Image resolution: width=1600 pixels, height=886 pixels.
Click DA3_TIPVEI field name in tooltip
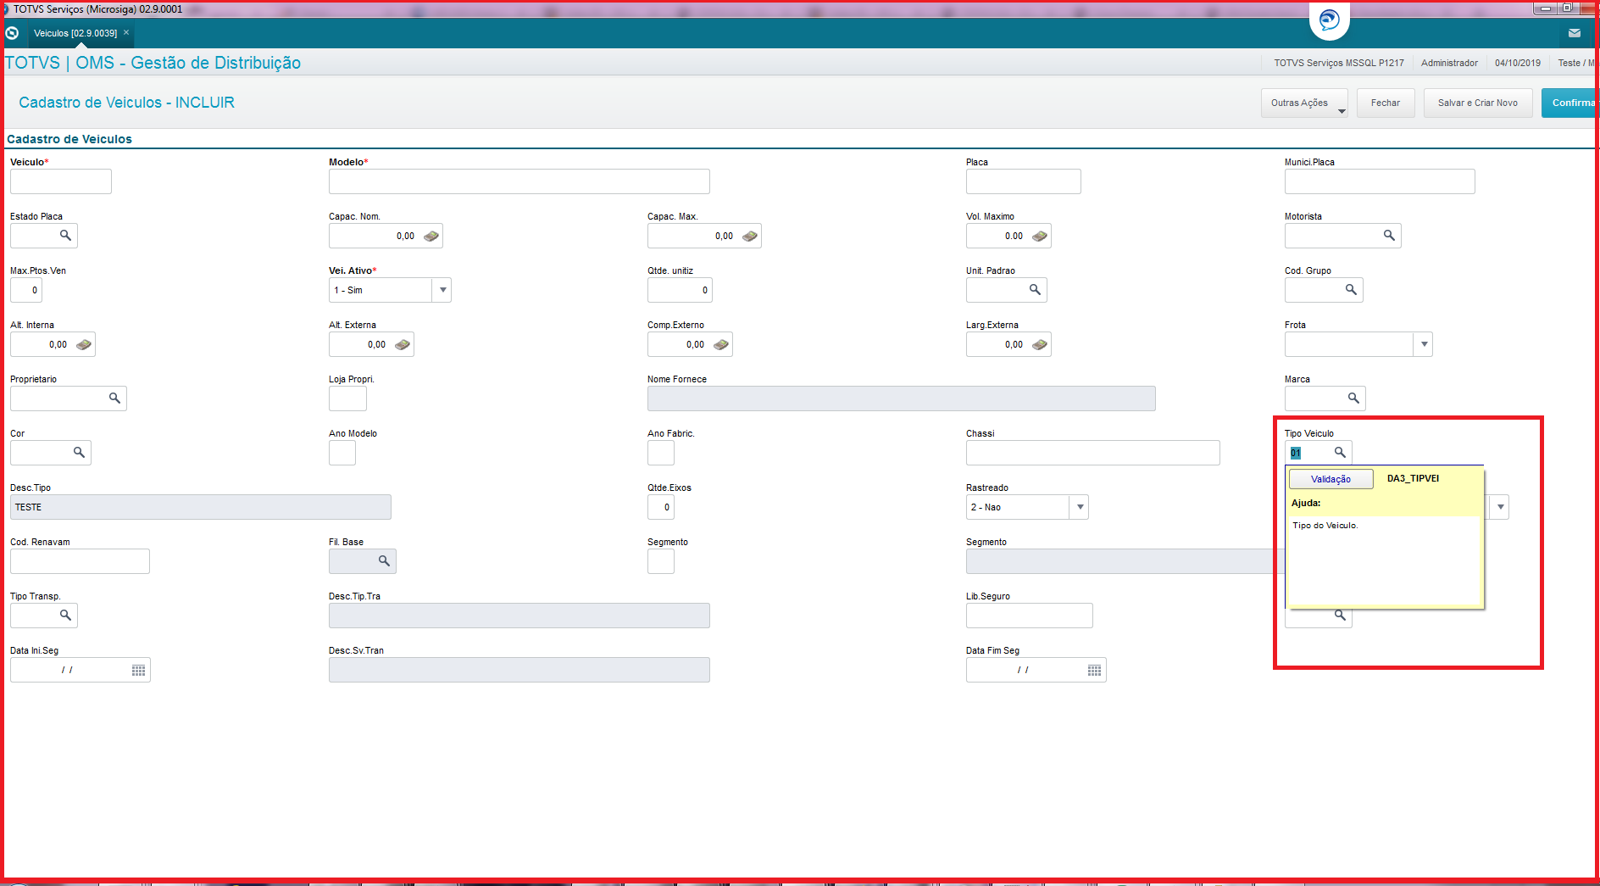1413,478
